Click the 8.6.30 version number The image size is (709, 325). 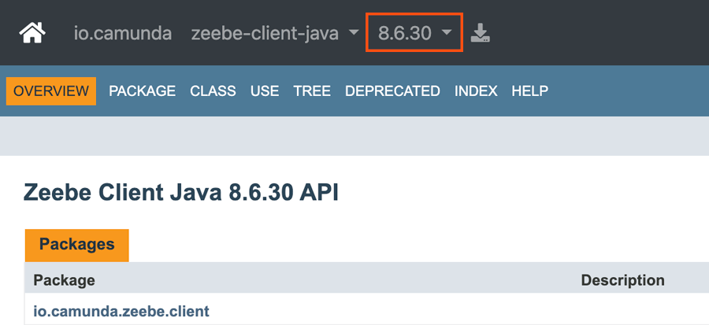click(403, 34)
